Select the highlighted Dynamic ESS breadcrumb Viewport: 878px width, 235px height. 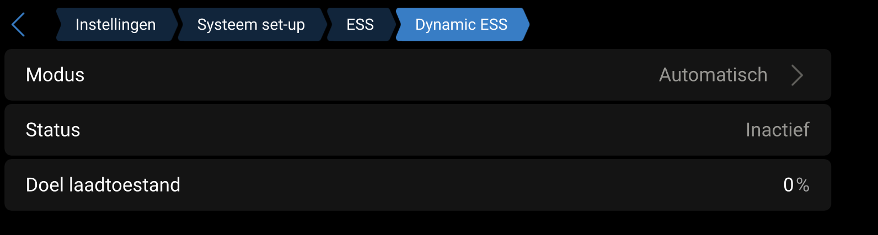coord(461,25)
